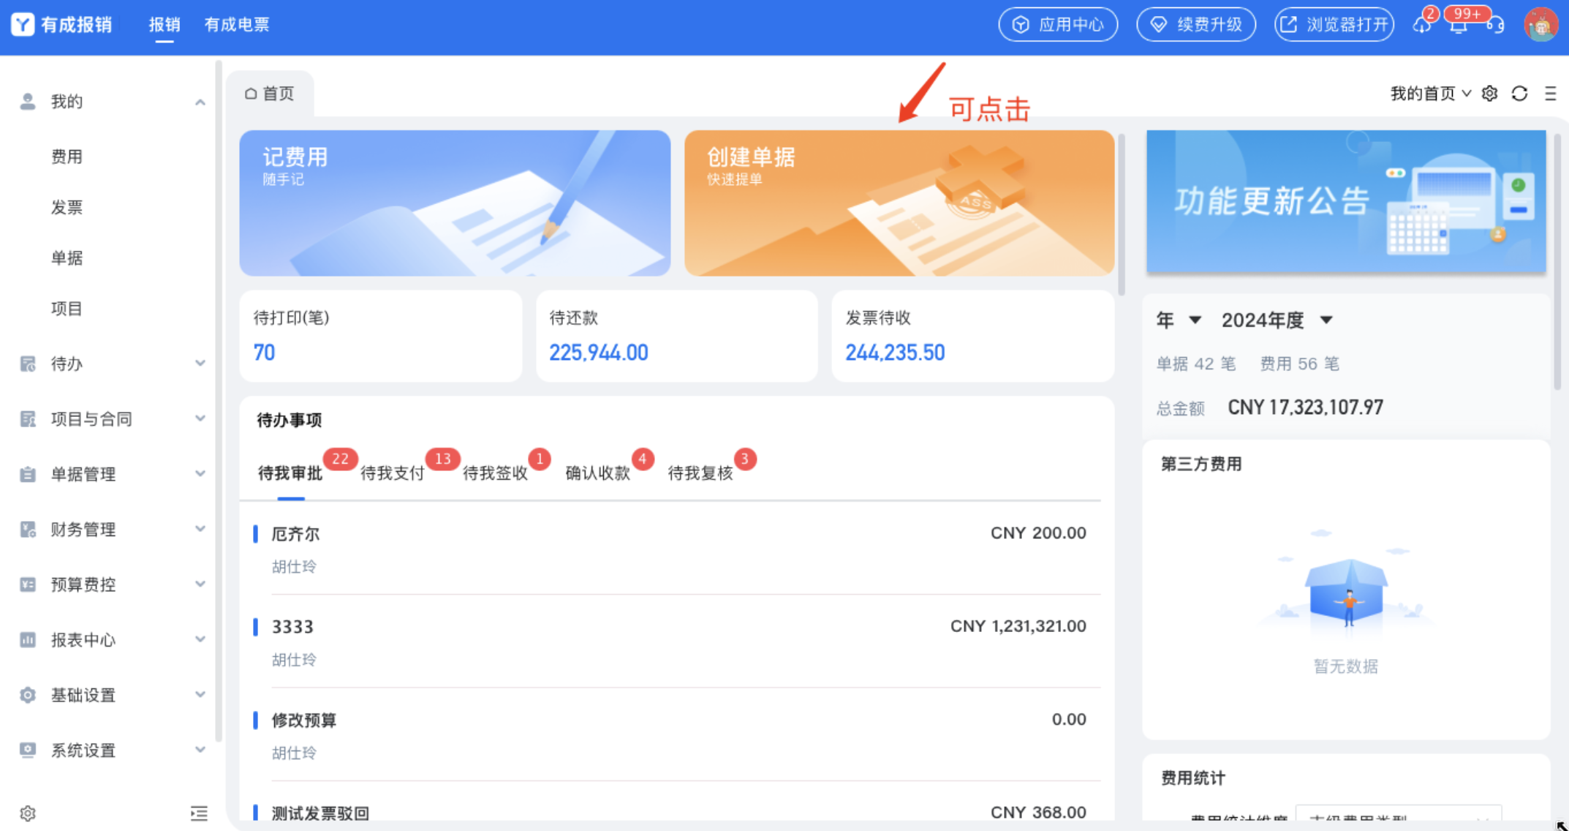Collapse sidebar using bottom collapse icon

(199, 813)
